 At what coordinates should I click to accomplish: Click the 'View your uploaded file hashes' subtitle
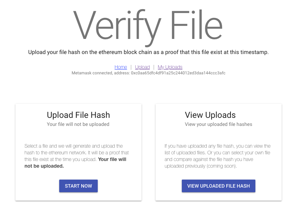[218, 124]
